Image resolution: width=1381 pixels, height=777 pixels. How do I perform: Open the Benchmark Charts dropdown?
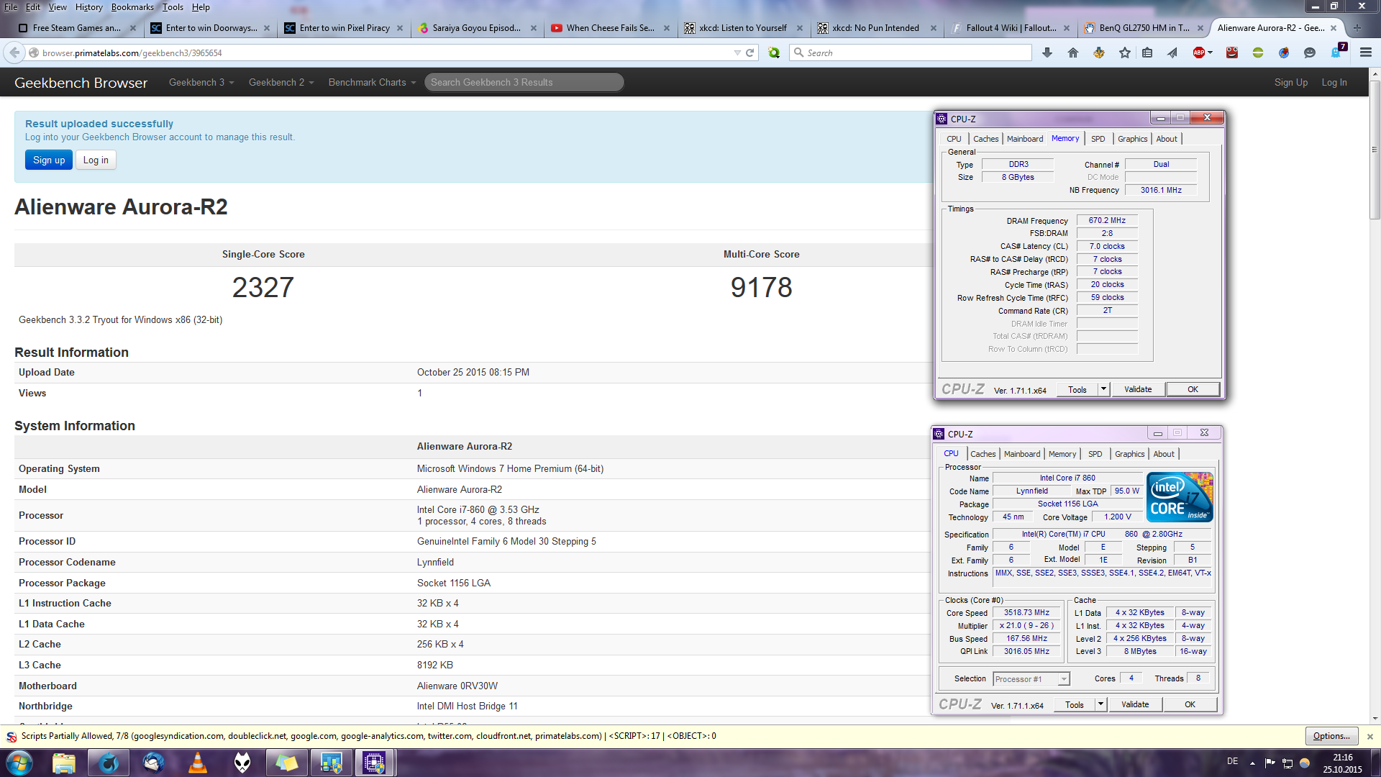pyautogui.click(x=372, y=82)
